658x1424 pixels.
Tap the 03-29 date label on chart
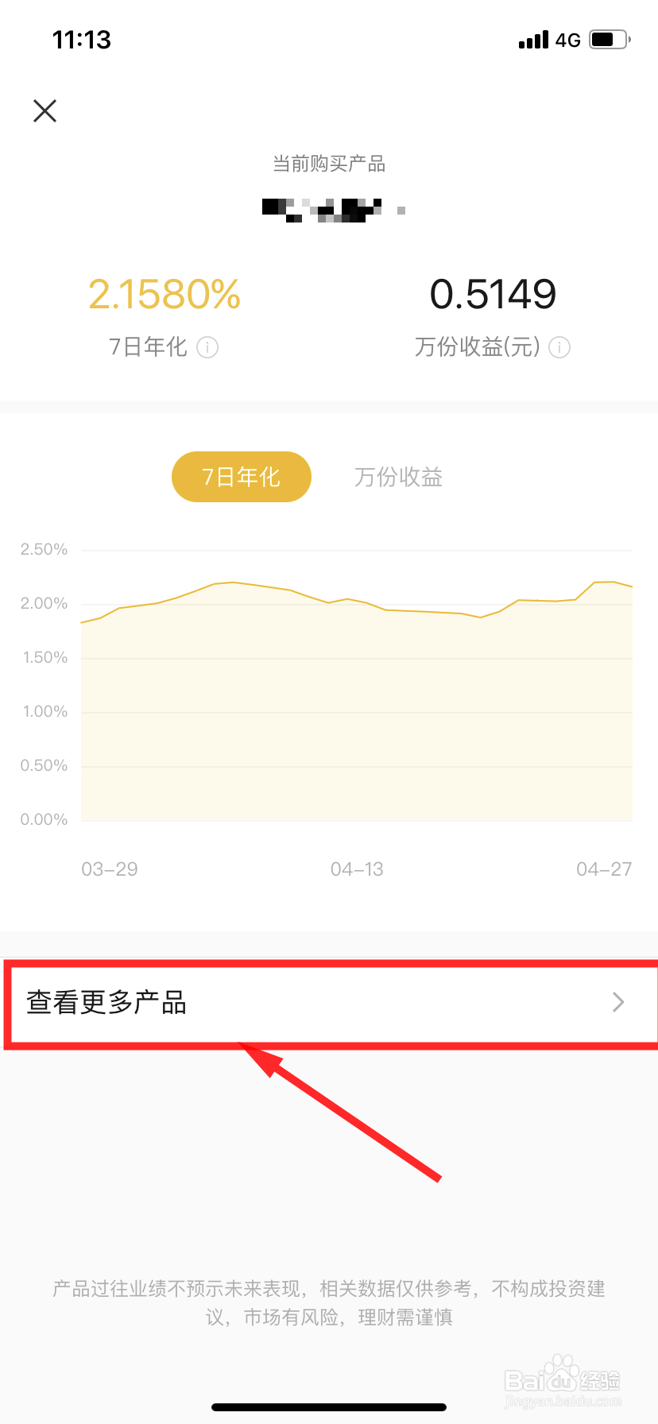[x=110, y=869]
